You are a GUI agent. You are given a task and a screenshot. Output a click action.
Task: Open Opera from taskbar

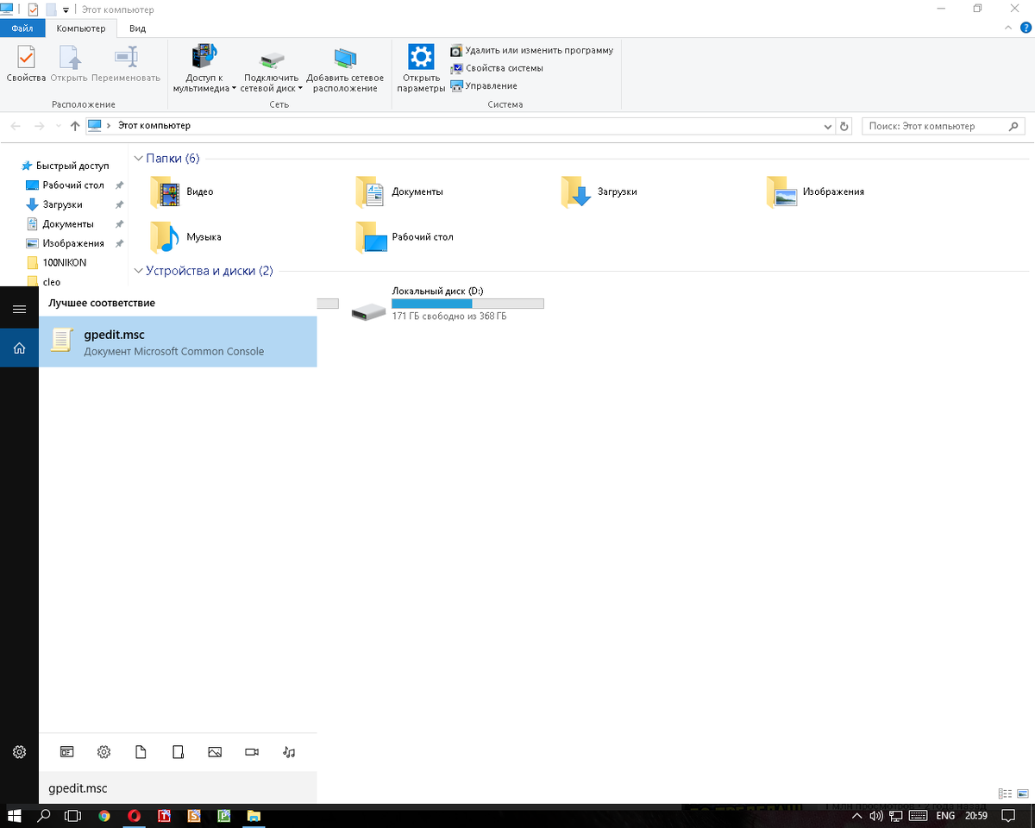click(x=134, y=815)
